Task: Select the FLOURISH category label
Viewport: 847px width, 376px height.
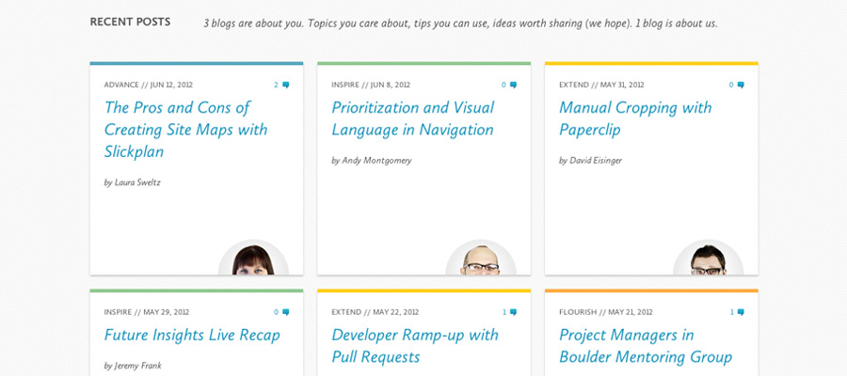Action: (x=578, y=312)
